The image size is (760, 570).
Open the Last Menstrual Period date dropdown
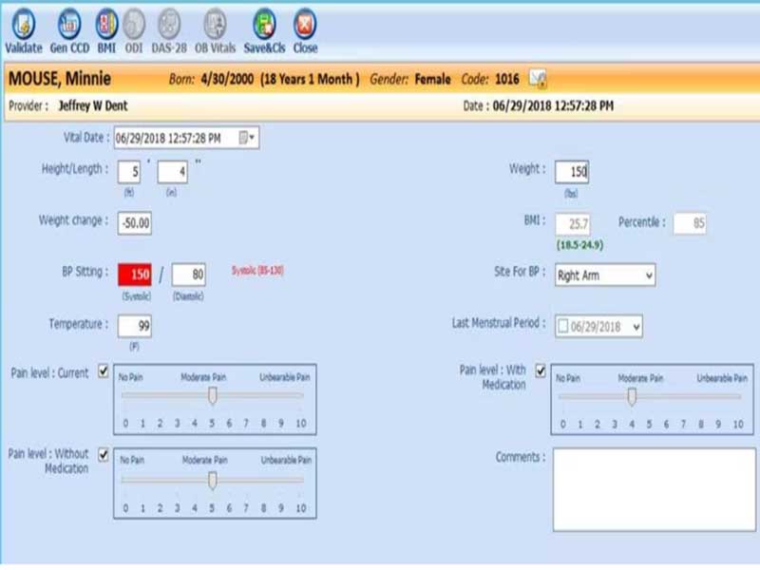(636, 327)
